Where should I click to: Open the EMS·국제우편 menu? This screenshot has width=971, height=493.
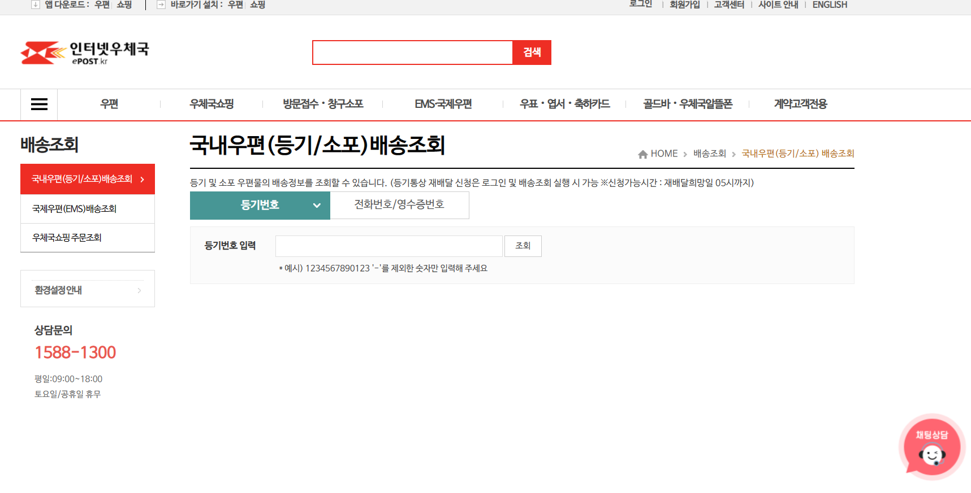(443, 104)
